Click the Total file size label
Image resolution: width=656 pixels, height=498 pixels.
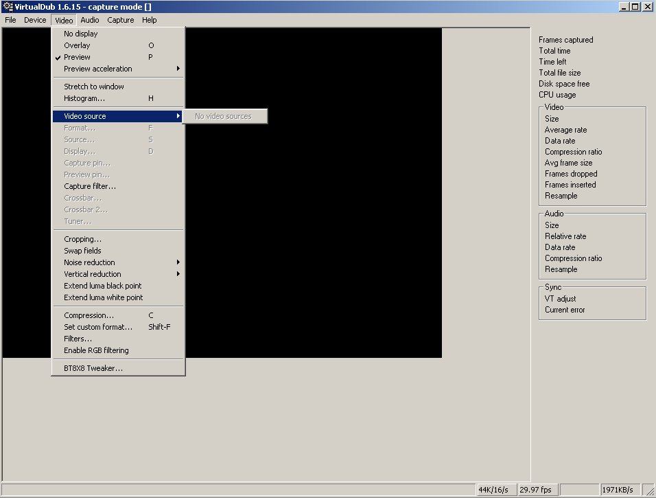click(559, 73)
